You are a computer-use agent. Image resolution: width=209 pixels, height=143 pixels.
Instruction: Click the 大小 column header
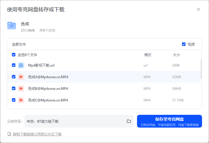(176, 55)
